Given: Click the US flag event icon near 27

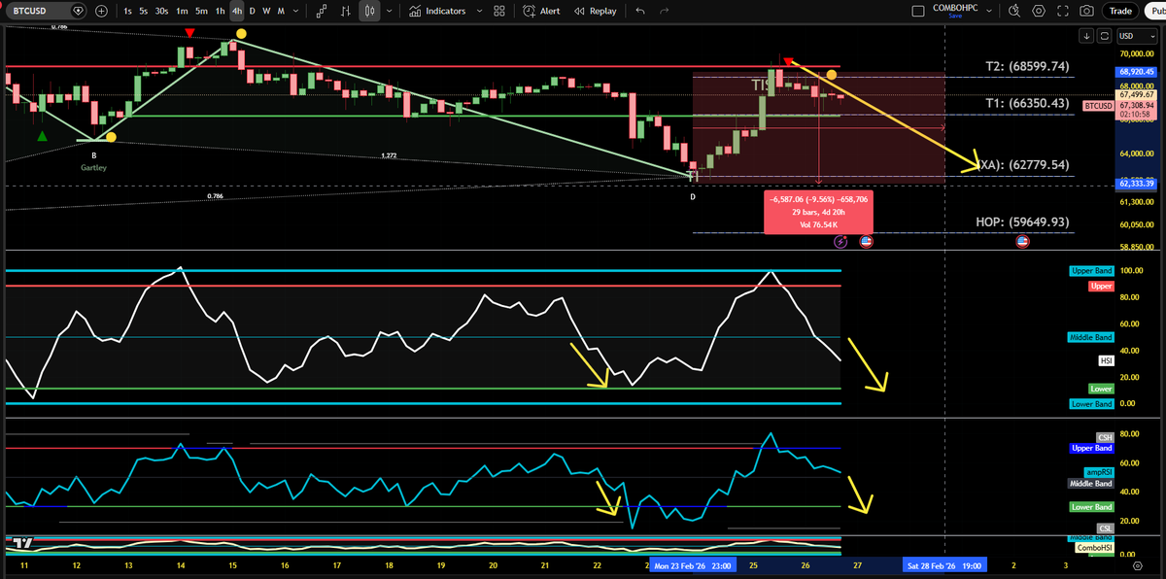Looking at the screenshot, I should (x=866, y=240).
